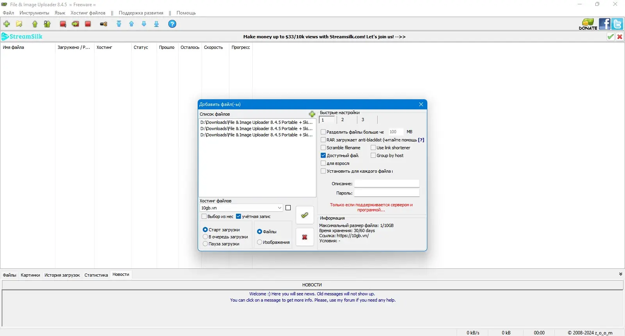Screen dimensions: 625x336
Task: Confirm the Add files dialog with the green check
Action: point(305,215)
